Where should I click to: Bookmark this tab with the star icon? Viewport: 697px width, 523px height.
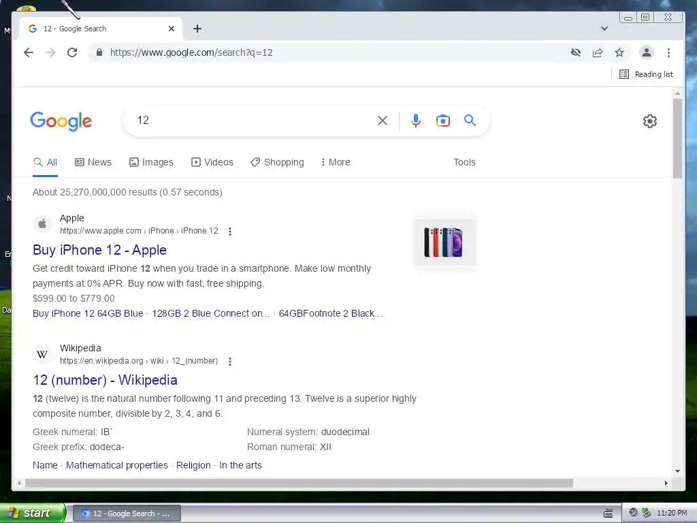[x=619, y=52]
